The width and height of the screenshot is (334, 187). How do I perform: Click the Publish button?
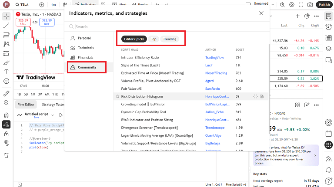click(x=324, y=4)
